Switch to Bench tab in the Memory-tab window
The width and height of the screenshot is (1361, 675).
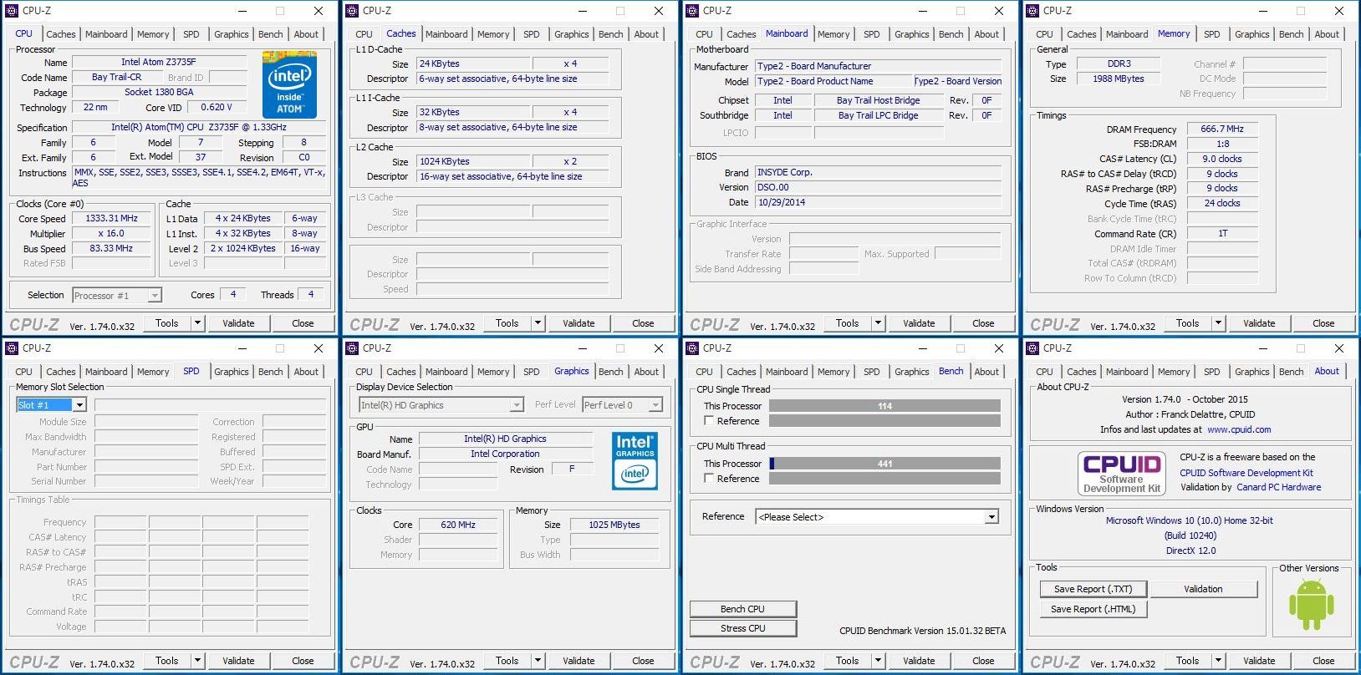1291,34
